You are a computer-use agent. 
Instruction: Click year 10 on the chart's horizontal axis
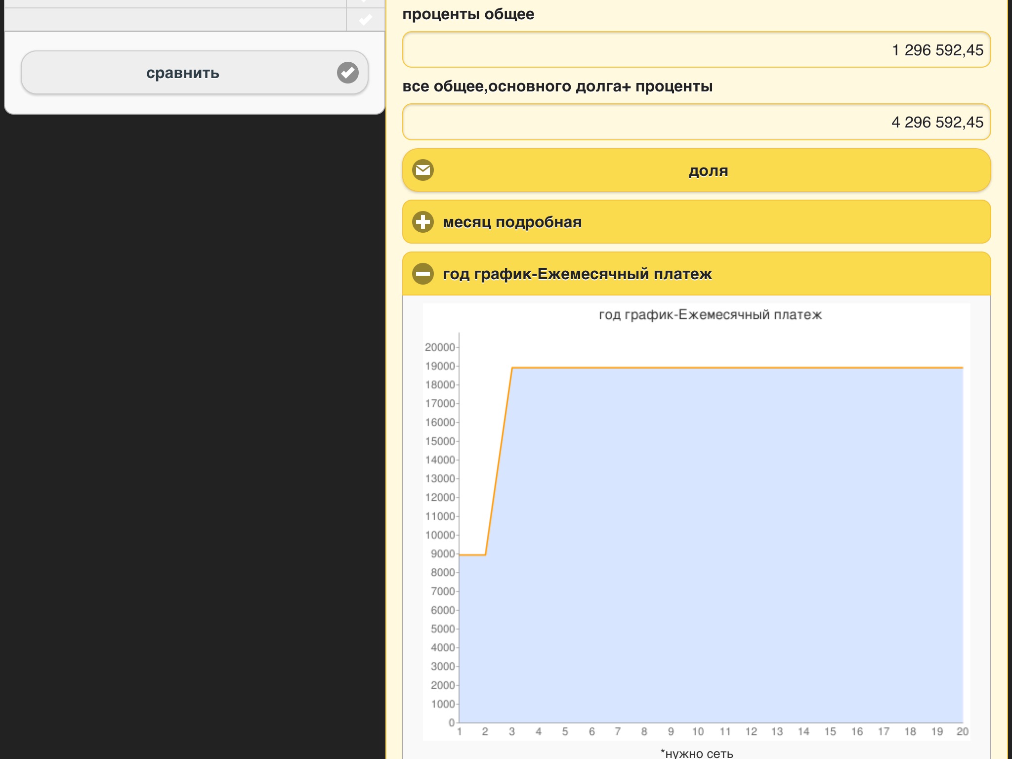(x=697, y=732)
